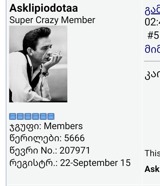Click the text beginning with This
This screenshot has height=186, width=160.
[x=152, y=153]
